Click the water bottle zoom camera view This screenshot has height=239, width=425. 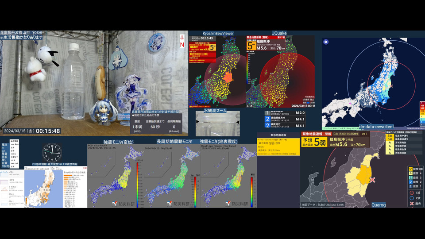(x=218, y=123)
